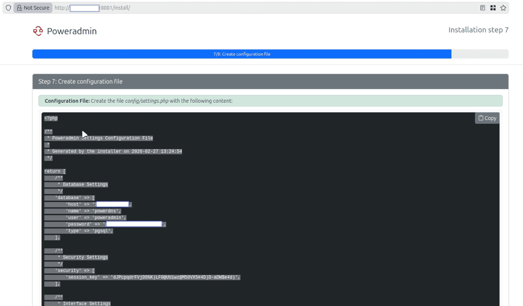Click the address bar URL field

click(252, 8)
